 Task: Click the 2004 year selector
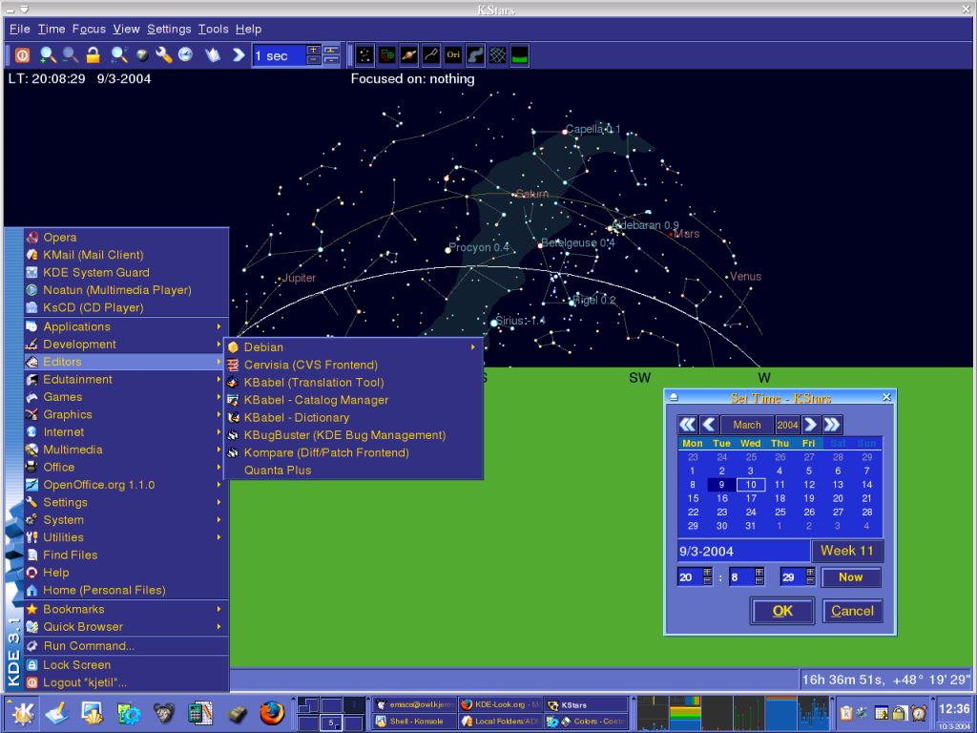[787, 425]
